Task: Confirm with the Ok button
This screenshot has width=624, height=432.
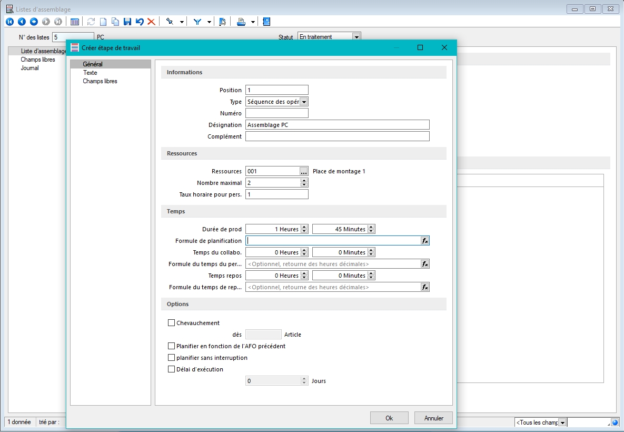Action: click(389, 418)
